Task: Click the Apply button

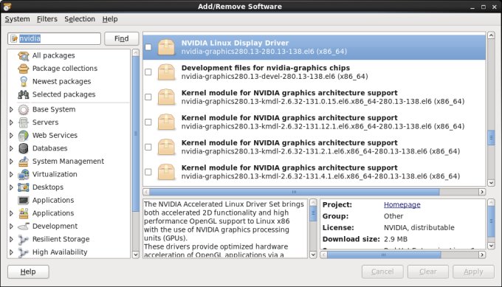Action: [473, 272]
